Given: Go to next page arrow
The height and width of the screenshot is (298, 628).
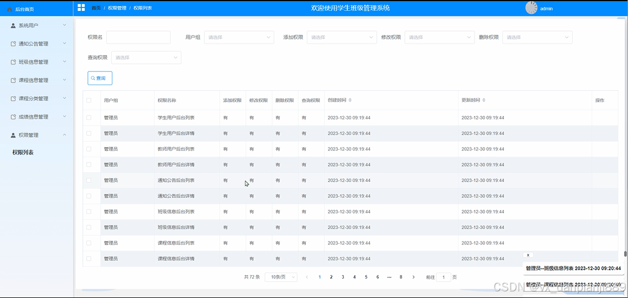Looking at the screenshot, I should pos(413,277).
